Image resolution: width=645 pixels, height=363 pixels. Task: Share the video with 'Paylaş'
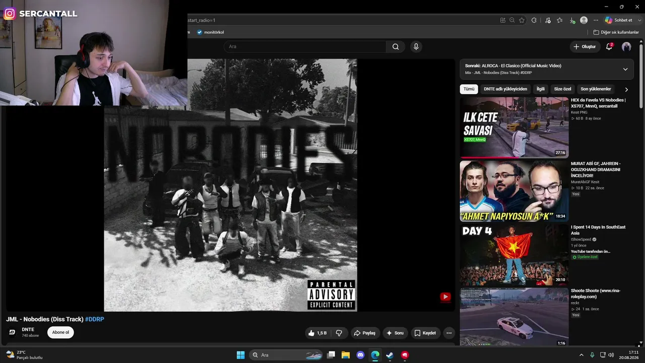[x=364, y=333]
